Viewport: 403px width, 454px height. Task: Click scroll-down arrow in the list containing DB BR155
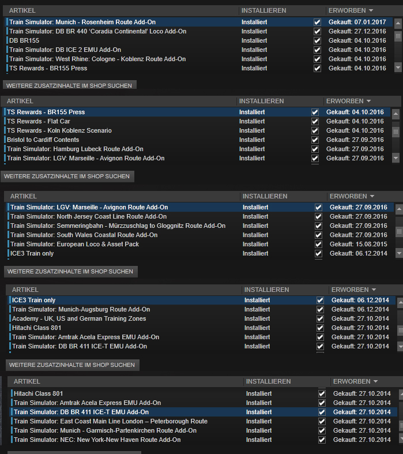point(398,67)
